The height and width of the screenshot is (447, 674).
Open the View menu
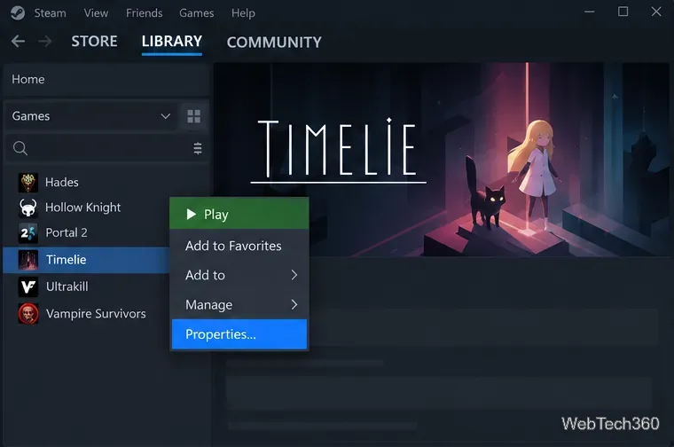click(96, 13)
